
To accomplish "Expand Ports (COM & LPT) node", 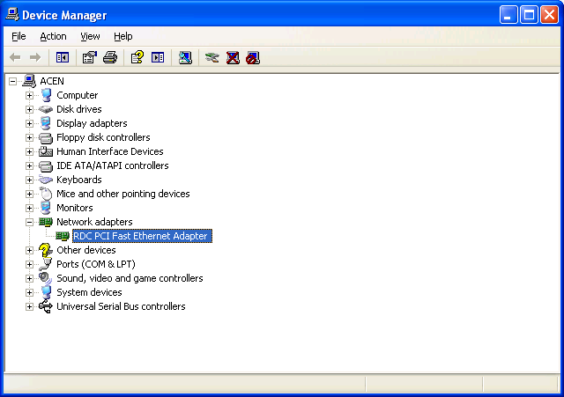I will (x=29, y=264).
